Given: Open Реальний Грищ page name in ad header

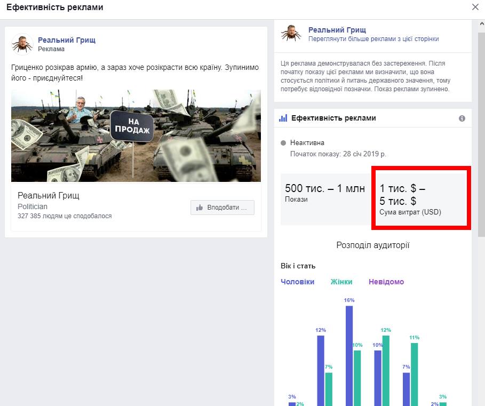Looking at the screenshot, I should tap(67, 40).
